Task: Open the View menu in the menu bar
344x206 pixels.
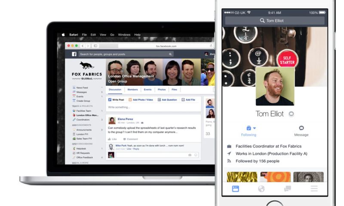Action: coord(103,35)
